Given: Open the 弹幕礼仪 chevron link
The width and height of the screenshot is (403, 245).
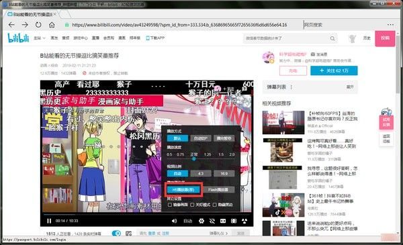Looking at the screenshot, I should [x=219, y=234].
